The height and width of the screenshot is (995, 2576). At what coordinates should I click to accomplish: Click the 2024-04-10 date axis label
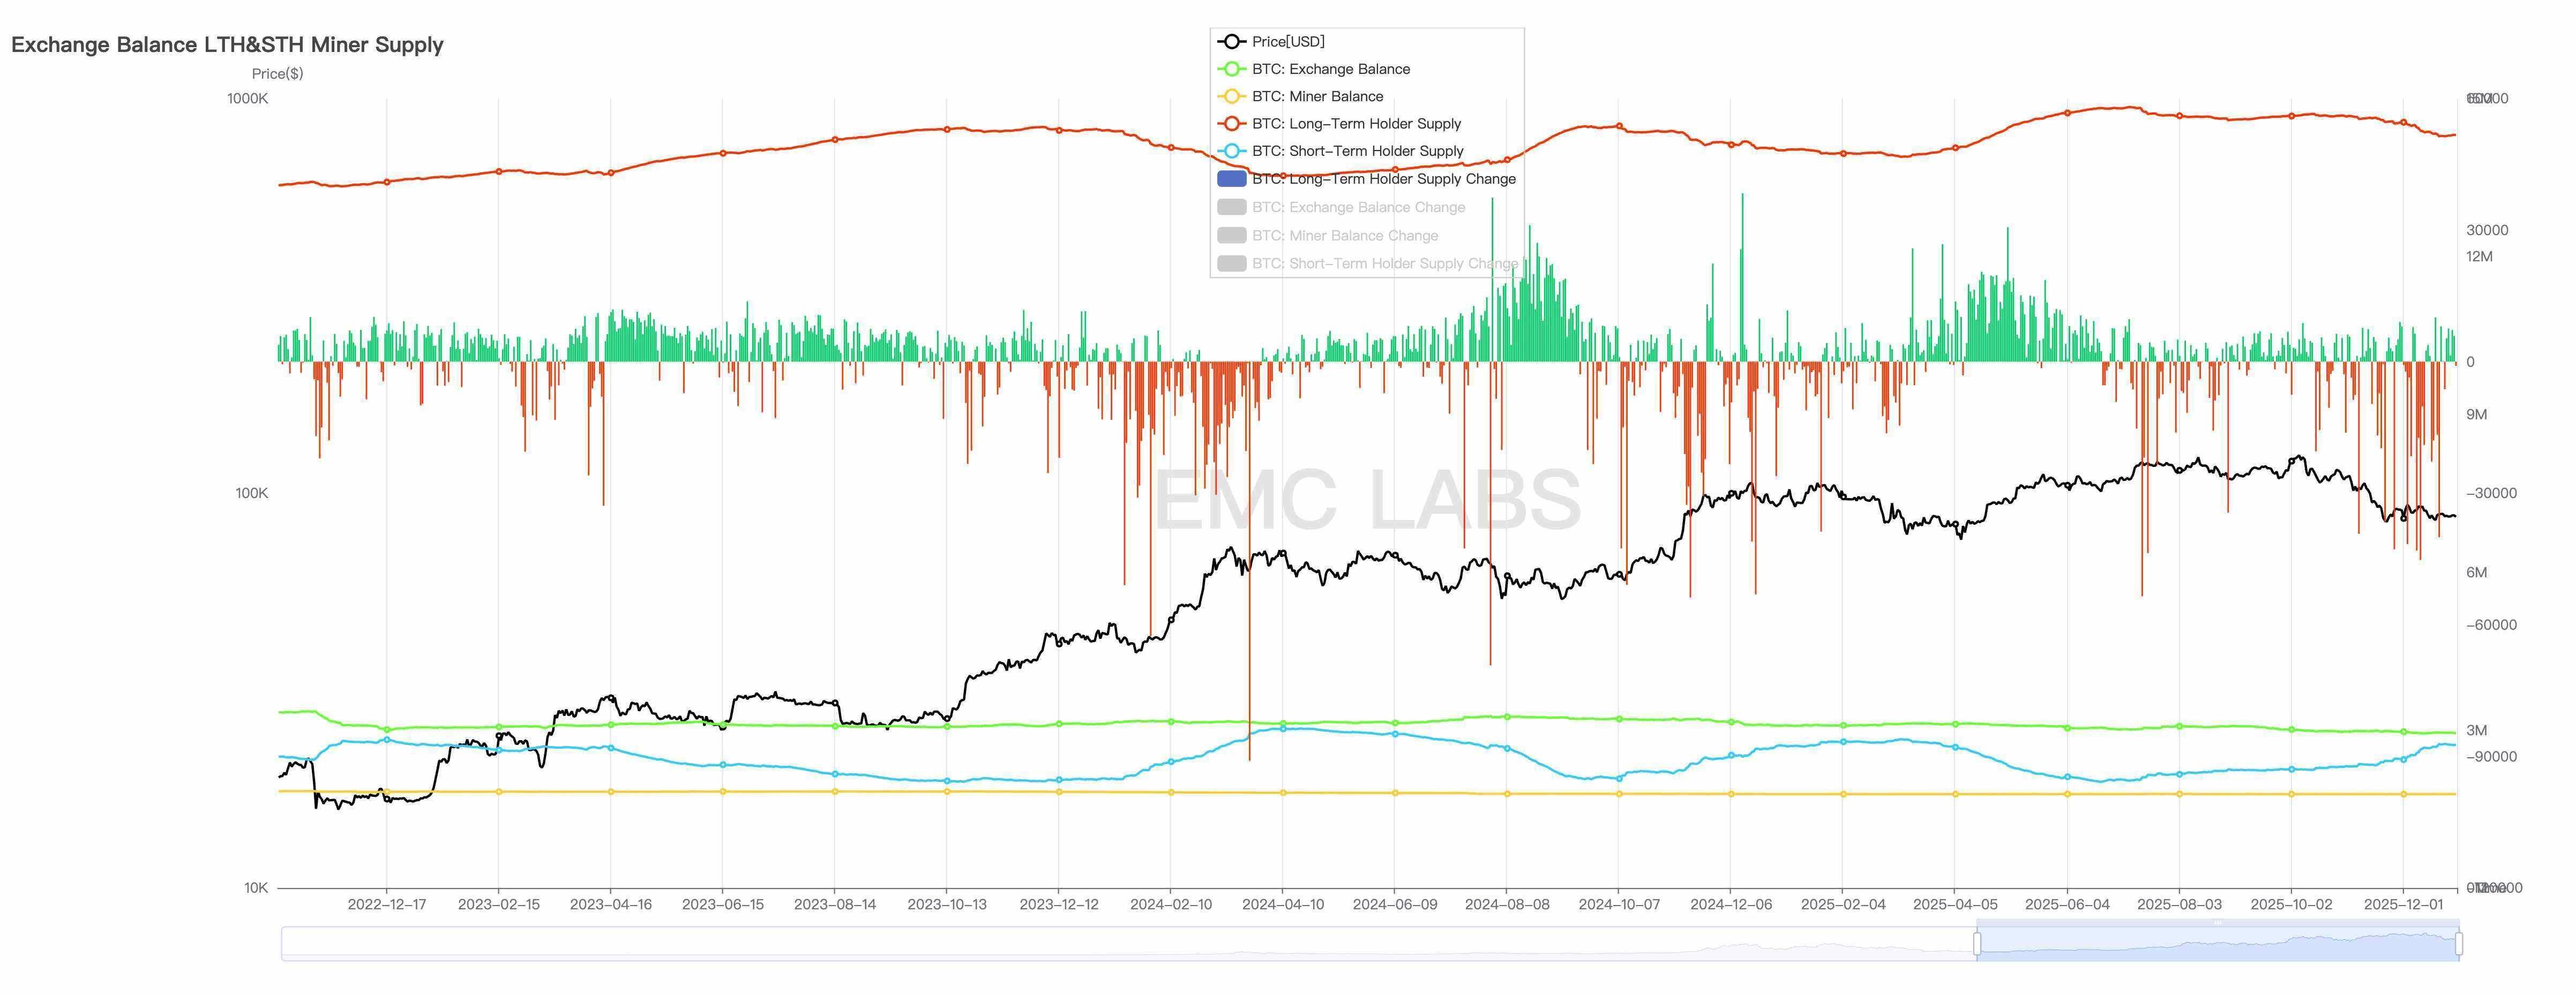click(x=1283, y=904)
